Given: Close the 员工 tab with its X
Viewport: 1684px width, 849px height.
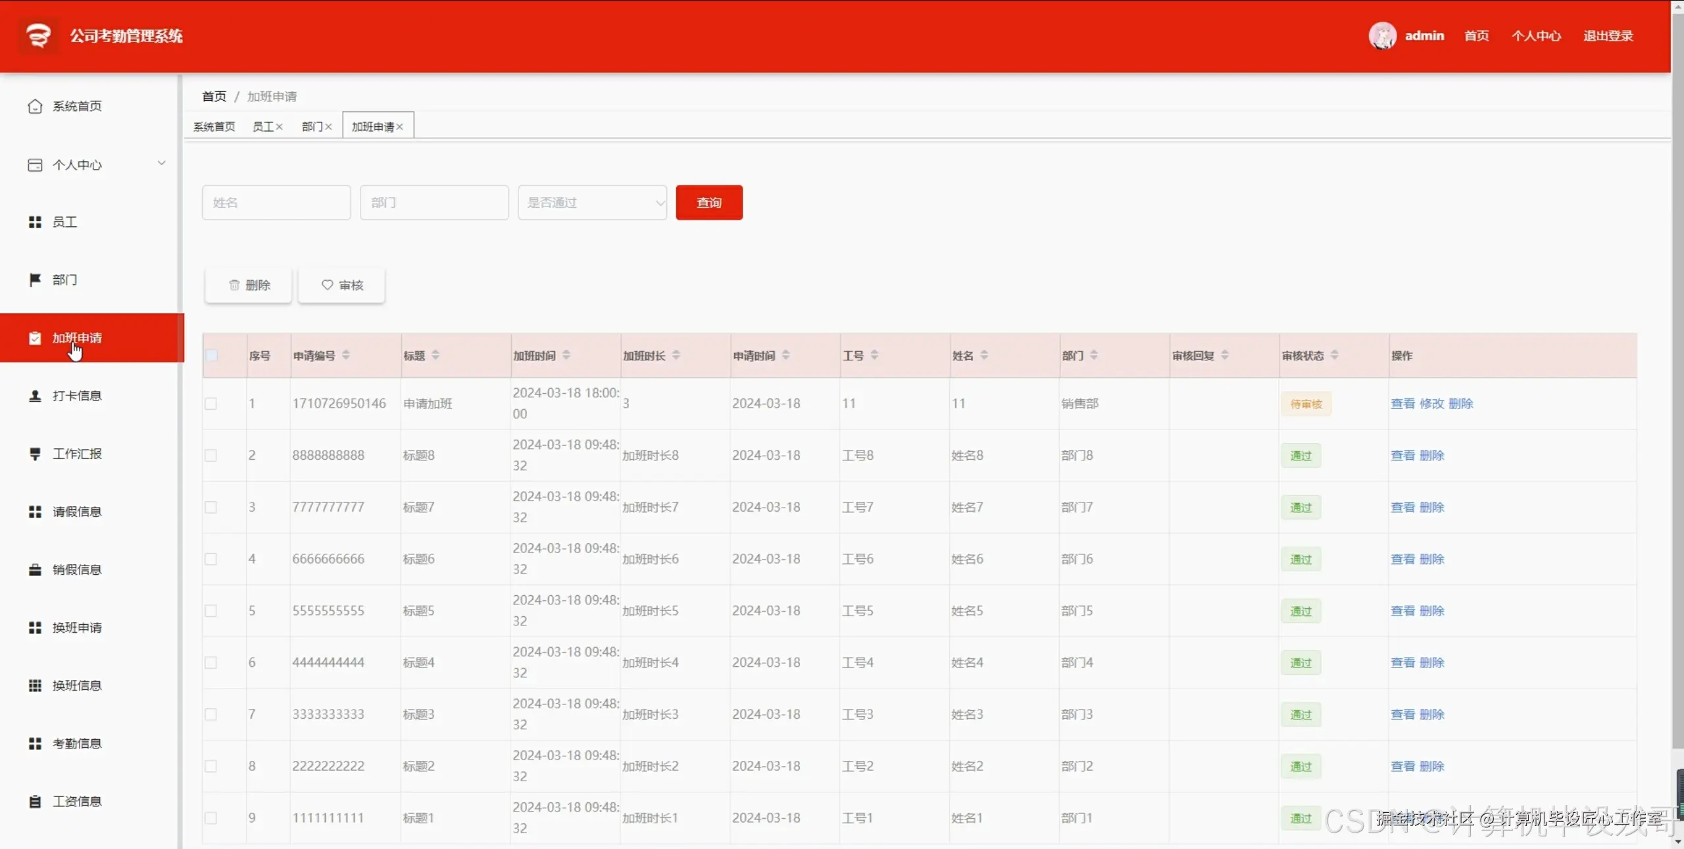Looking at the screenshot, I should [x=280, y=127].
